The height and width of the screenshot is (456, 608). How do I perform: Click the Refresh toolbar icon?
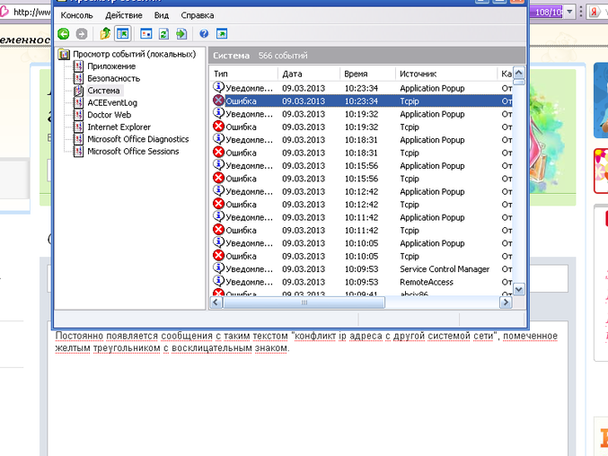pyautogui.click(x=163, y=34)
